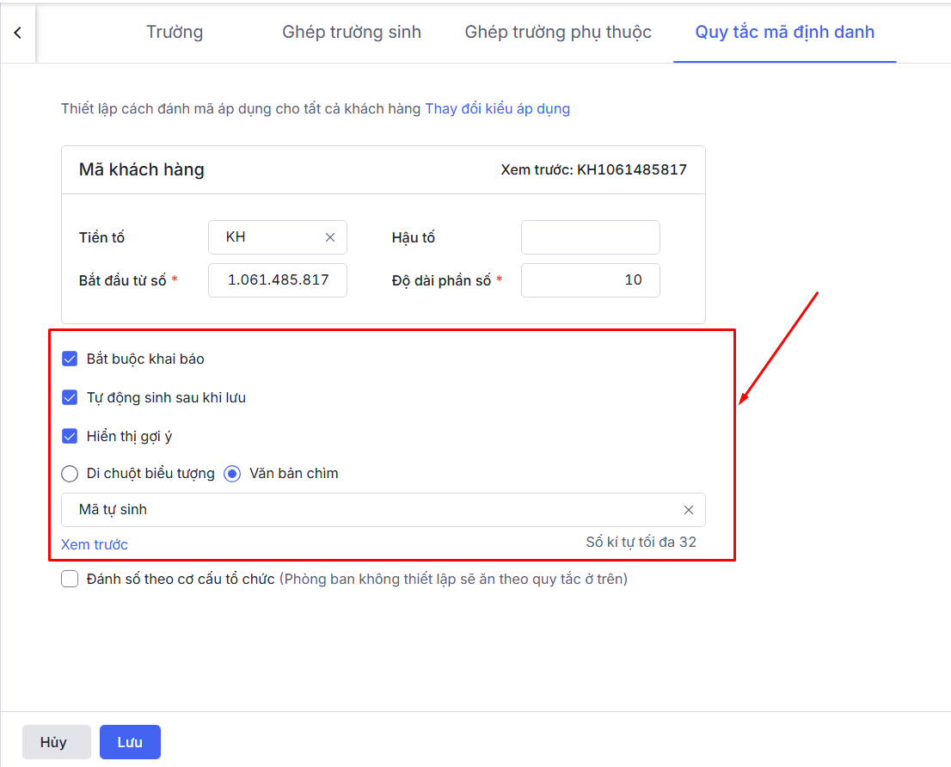The height and width of the screenshot is (767, 951).
Task: Select Quy tắc mã định danh tab
Action: pyautogui.click(x=784, y=33)
